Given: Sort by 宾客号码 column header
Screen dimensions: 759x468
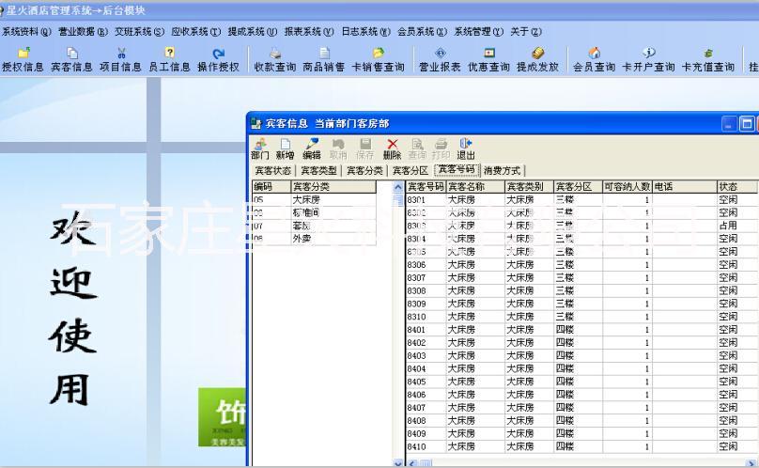Looking at the screenshot, I should tap(426, 186).
